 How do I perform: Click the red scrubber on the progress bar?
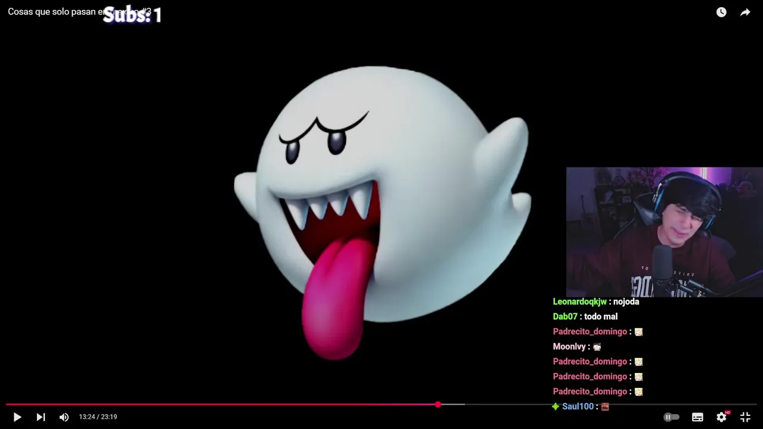click(x=438, y=405)
